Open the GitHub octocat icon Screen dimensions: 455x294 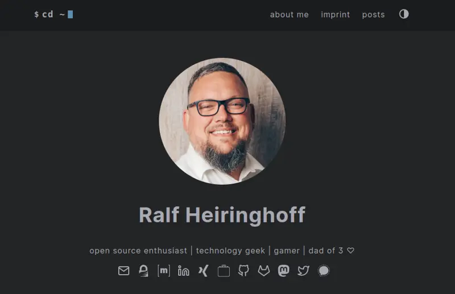(x=243, y=271)
